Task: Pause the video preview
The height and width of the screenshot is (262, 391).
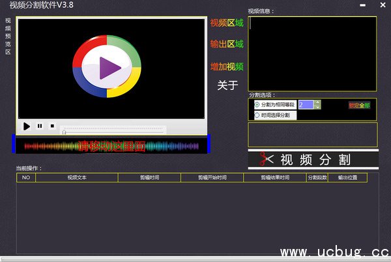Action: pos(40,126)
